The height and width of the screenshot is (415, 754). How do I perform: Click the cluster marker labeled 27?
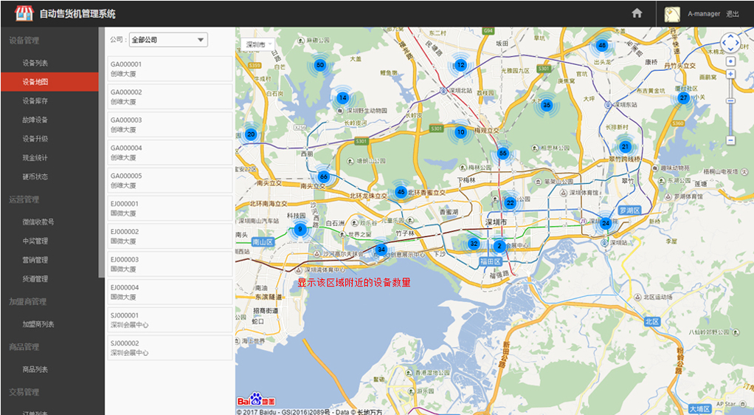point(684,98)
